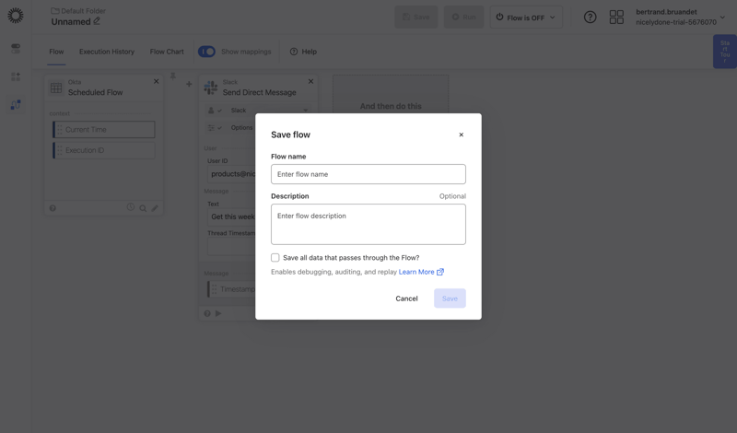The image size is (737, 433).
Task: Close the Save flow dialog with the X
Action: click(x=462, y=135)
